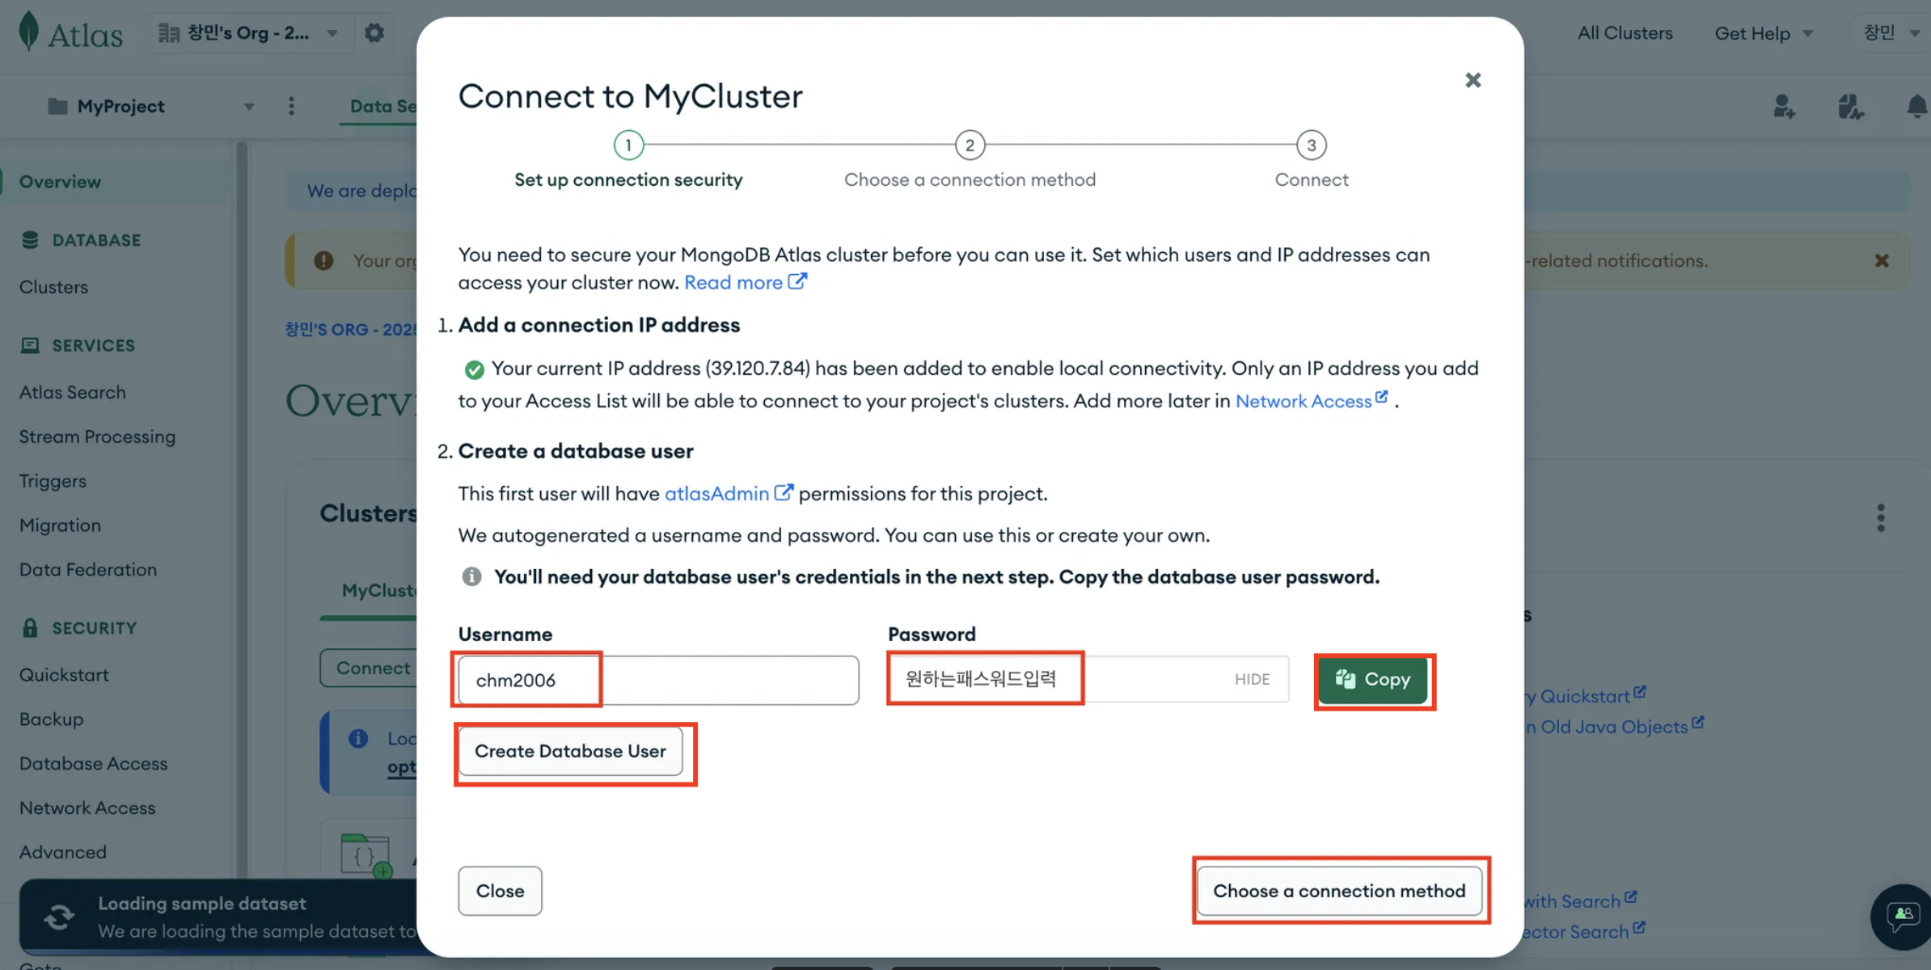Screen dimensions: 1931x970
Task: Click the Username input field
Action: coord(658,680)
